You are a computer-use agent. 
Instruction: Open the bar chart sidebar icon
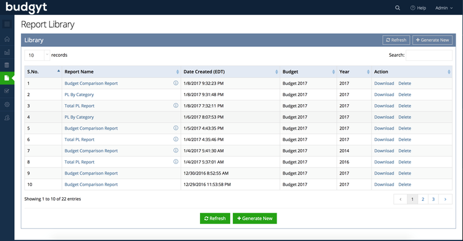pyautogui.click(x=7, y=52)
